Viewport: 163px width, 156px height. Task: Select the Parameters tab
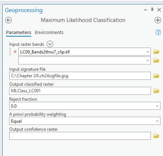pos(19,33)
